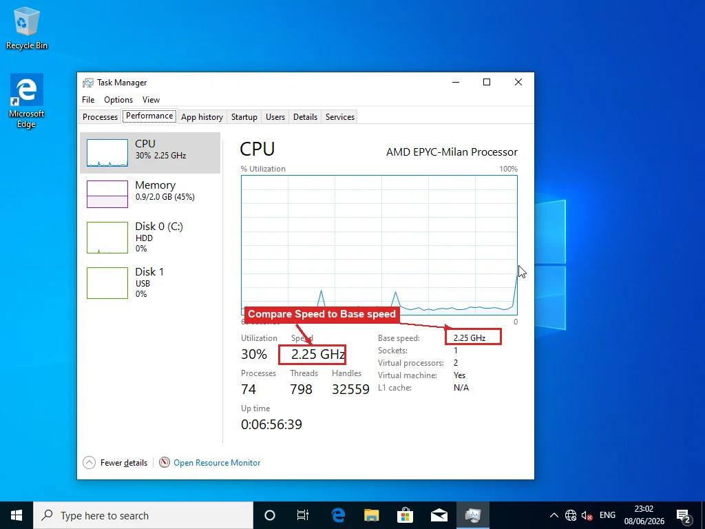Click the Windows Start button
The height and width of the screenshot is (529, 705).
pos(17,515)
